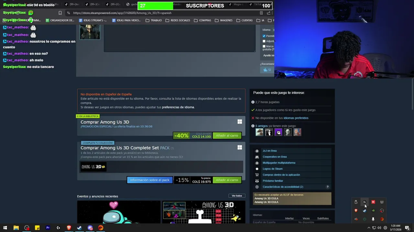The image size is (414, 232).
Task: Open Logitech G HUB taskbar icon
Action: pos(58,228)
